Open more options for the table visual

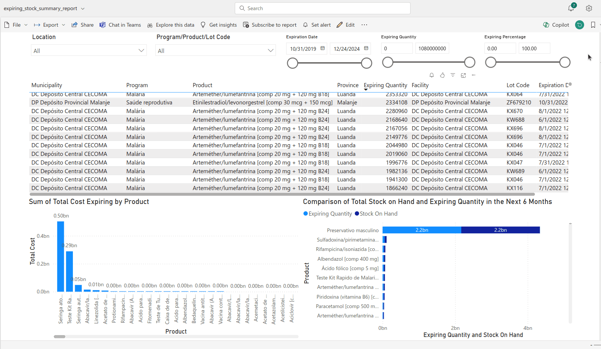point(474,75)
